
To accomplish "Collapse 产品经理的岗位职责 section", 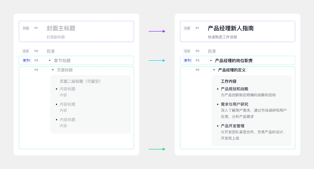I will click(211, 61).
